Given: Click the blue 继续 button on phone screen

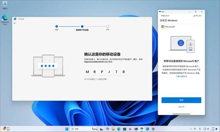Looking at the screenshot, I should coord(181,100).
